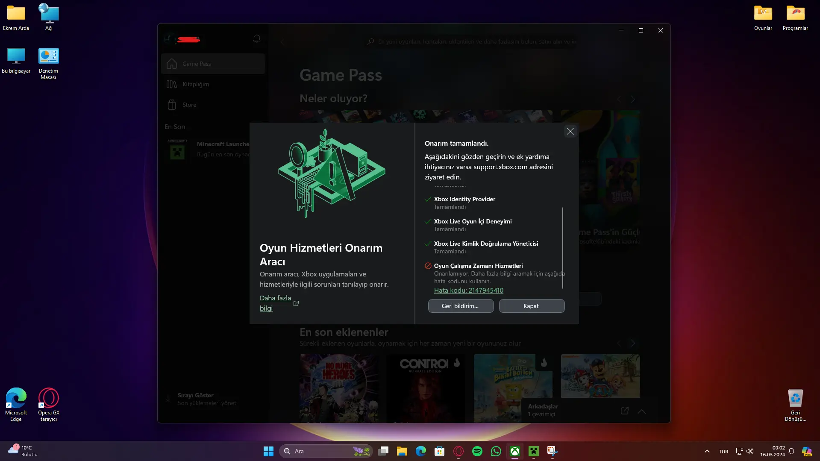This screenshot has height=461, width=820.
Task: Click the Xbox app taskbar icon
Action: click(x=515, y=451)
